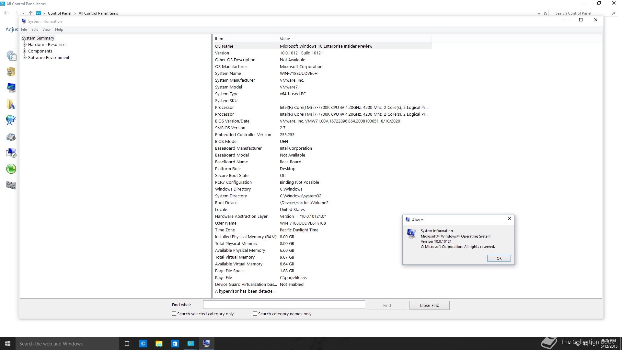Click Control Panel in the breadcrumb
Image resolution: width=622 pixels, height=350 pixels.
pyautogui.click(x=59, y=13)
